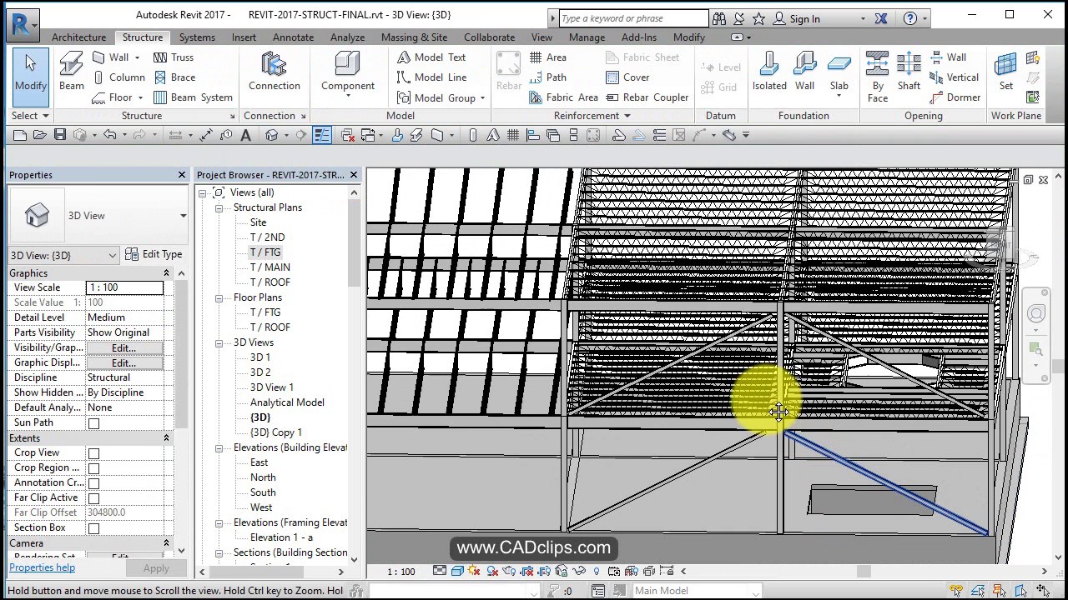Switch to the Collaborate tab
The height and width of the screenshot is (600, 1068).
[x=489, y=37]
